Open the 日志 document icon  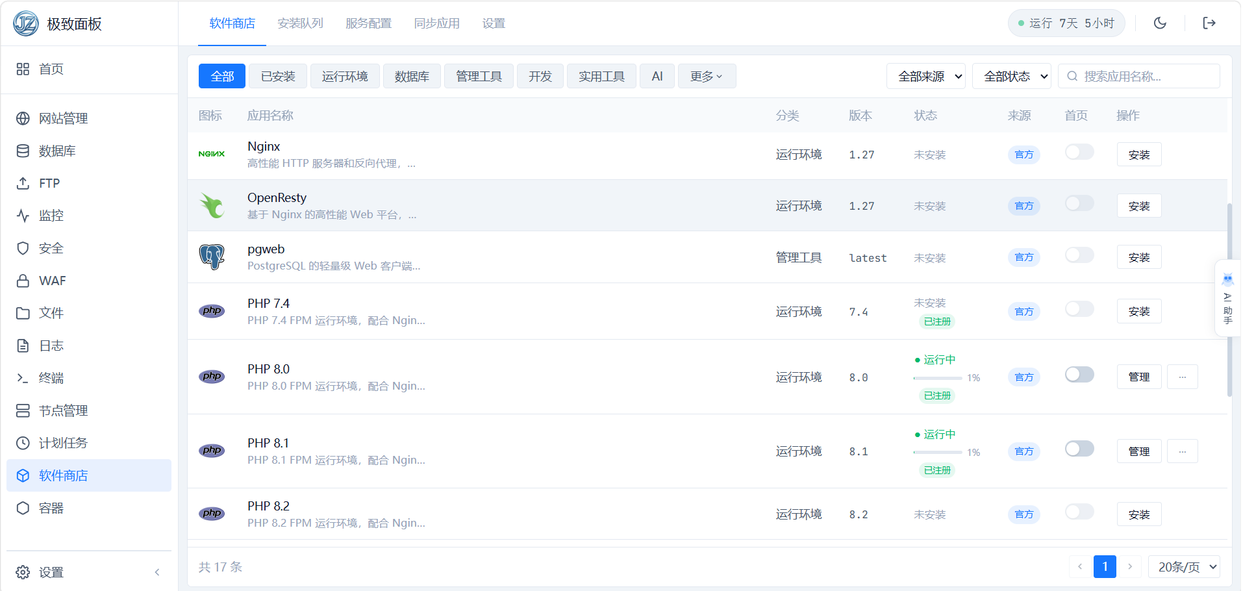click(x=23, y=346)
